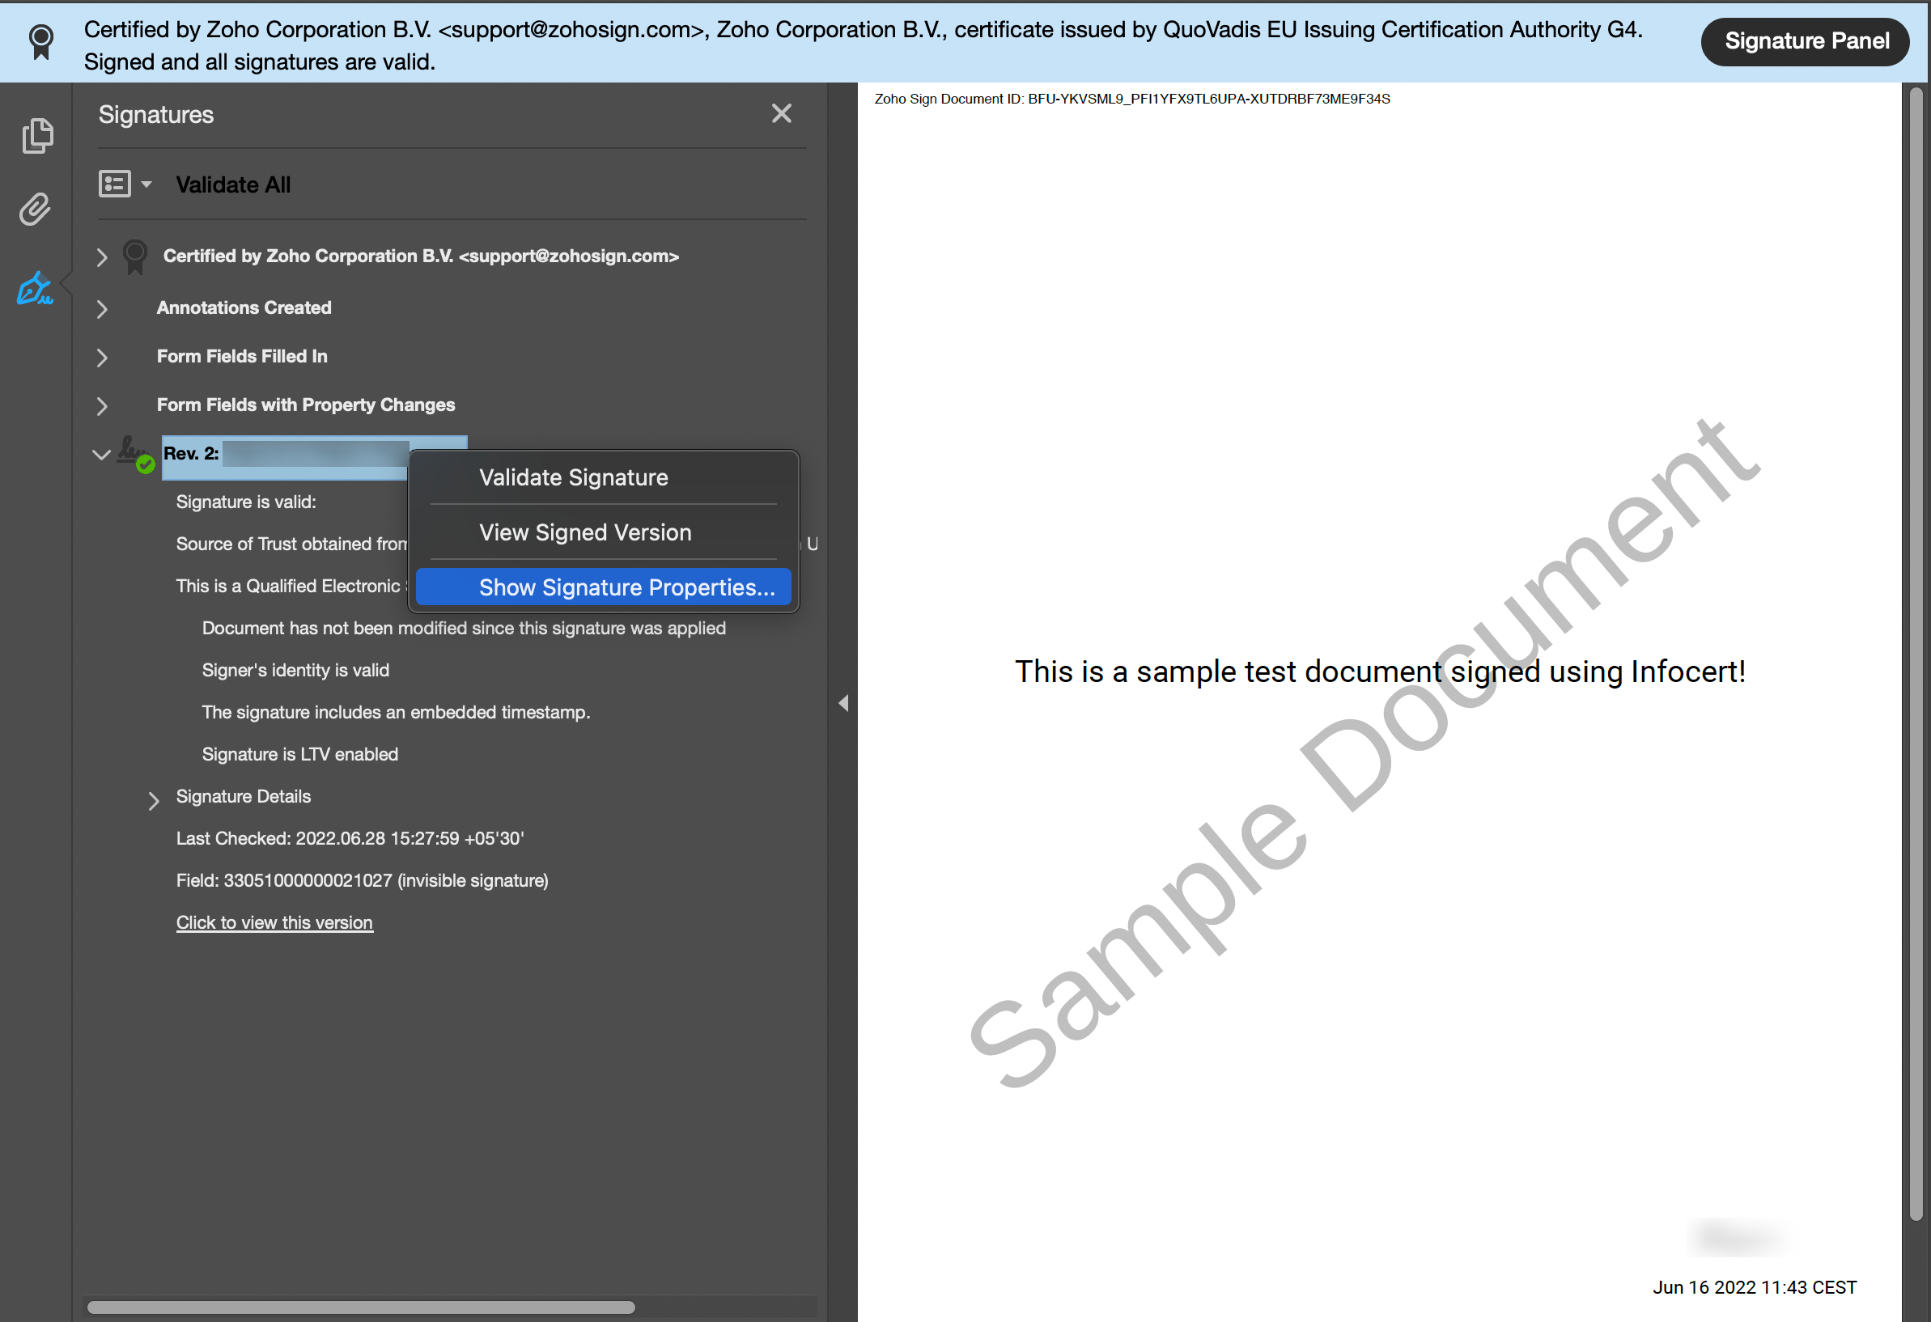Choose Show Signature Properties option

coord(626,587)
